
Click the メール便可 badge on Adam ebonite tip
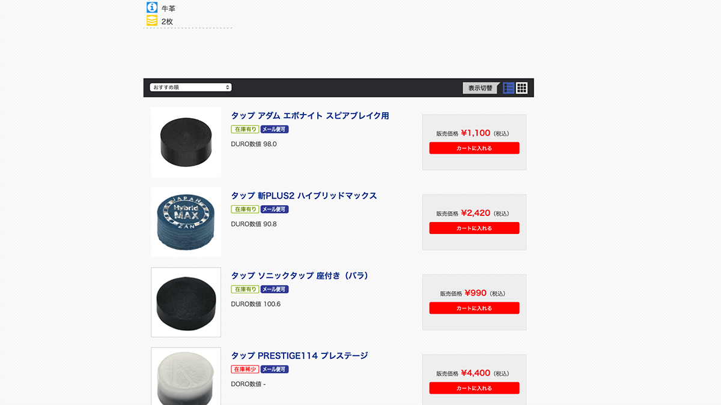[x=275, y=129]
